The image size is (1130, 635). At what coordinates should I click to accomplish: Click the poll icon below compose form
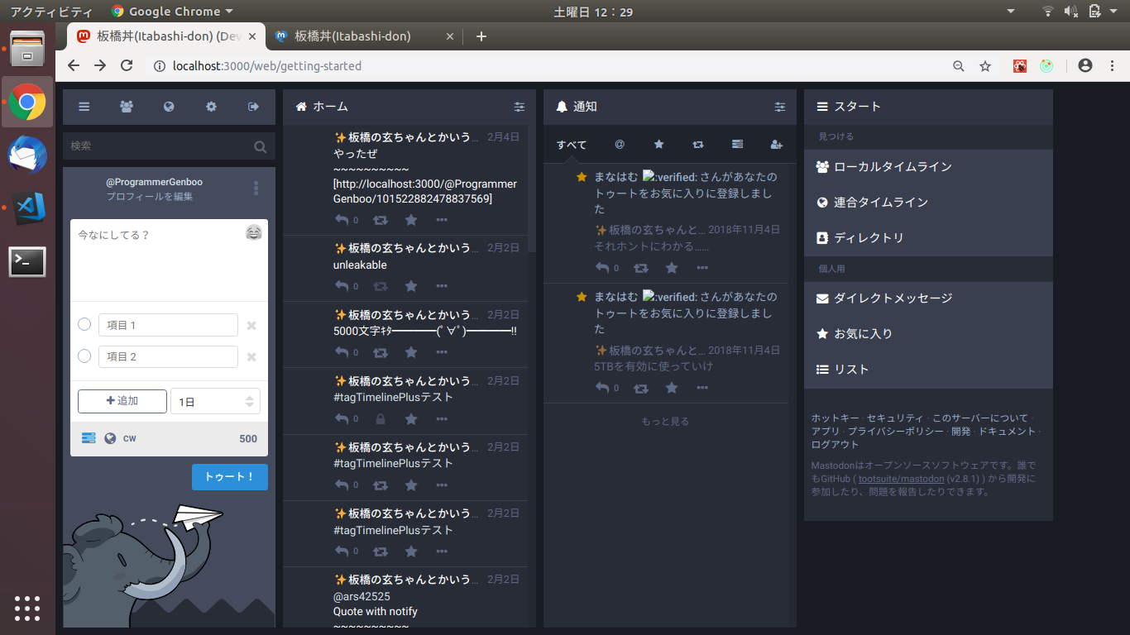pos(89,438)
